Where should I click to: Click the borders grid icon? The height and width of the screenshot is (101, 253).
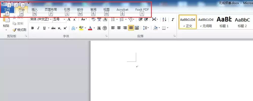coord(164,28)
